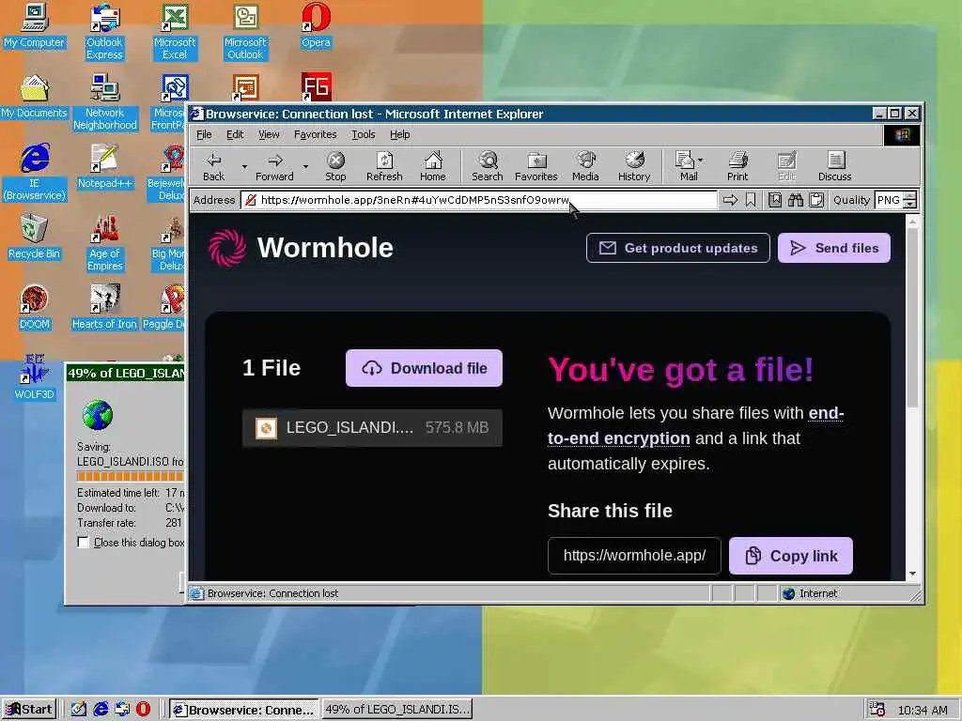Image resolution: width=962 pixels, height=721 pixels.
Task: Stop loading the page
Action: pos(335,166)
